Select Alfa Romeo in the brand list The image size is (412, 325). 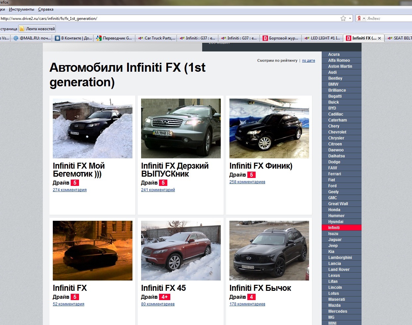[342, 60]
